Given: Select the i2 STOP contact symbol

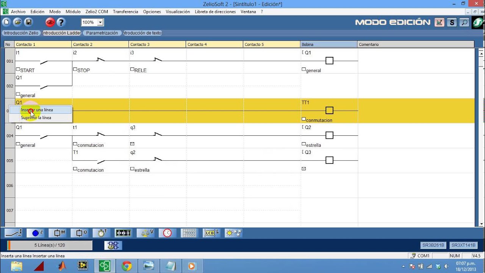Looking at the screenshot, I should point(100,60).
